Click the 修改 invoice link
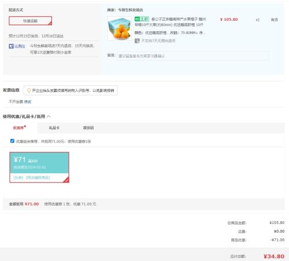Image resolution: width=289 pixels, height=261 pixels. point(28,102)
